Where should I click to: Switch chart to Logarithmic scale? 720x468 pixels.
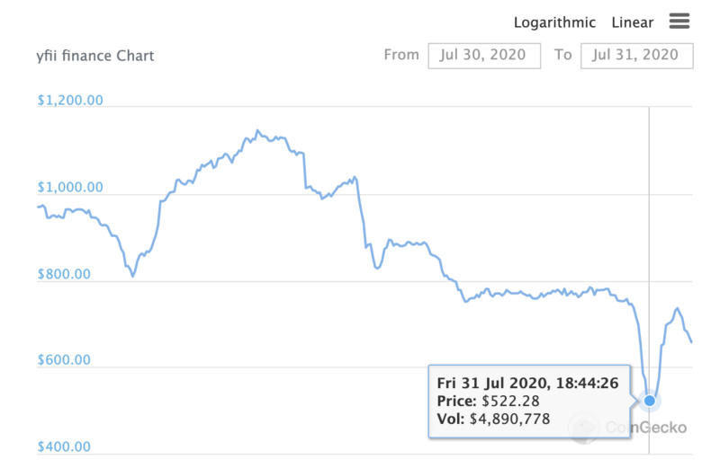click(554, 22)
